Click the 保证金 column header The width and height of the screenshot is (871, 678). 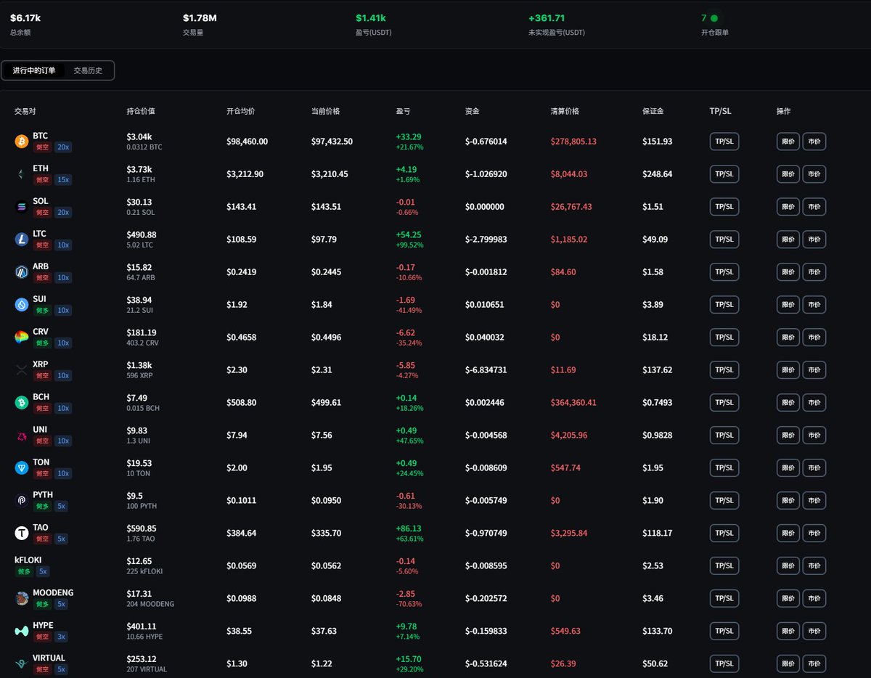pyautogui.click(x=653, y=112)
